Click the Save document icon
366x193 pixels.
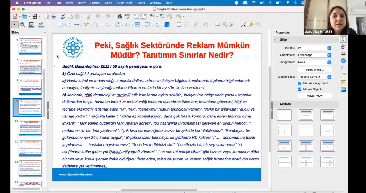coord(34,17)
